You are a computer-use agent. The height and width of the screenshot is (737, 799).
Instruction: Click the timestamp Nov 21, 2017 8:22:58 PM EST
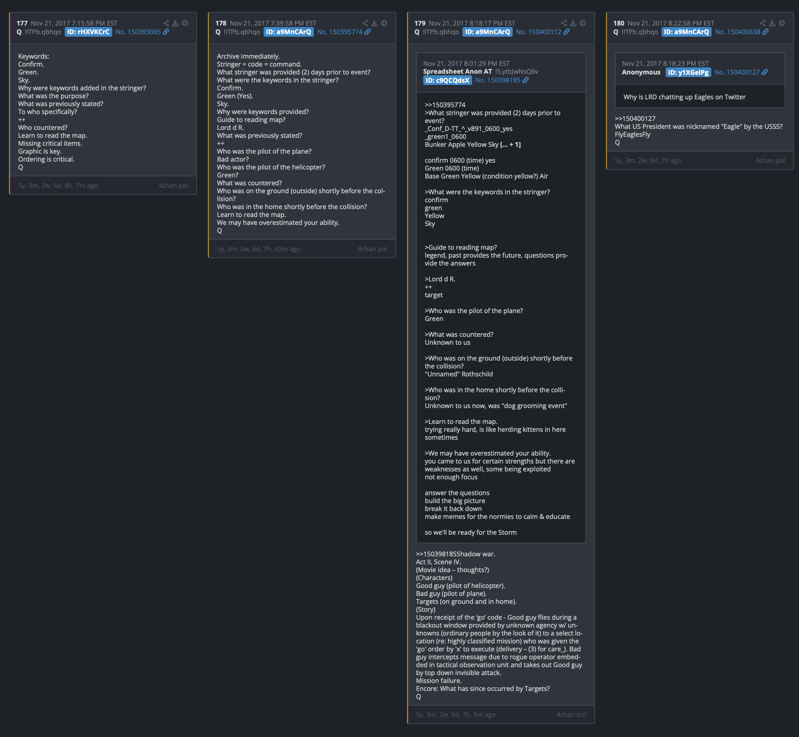[671, 23]
